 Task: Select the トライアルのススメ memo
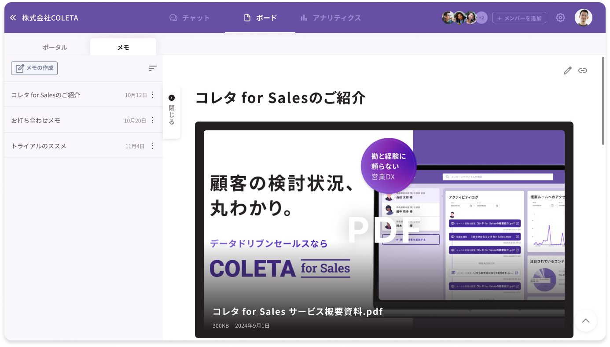[39, 146]
